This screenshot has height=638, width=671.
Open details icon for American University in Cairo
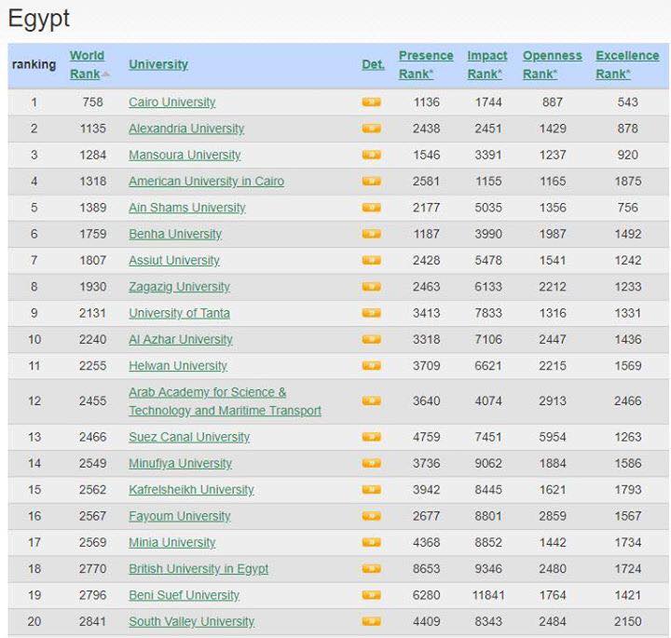point(371,182)
